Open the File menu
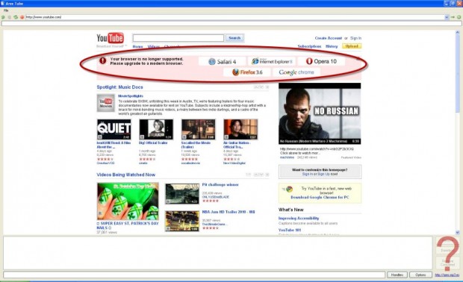Viewport: 463px width, 282px height. click(6, 10)
